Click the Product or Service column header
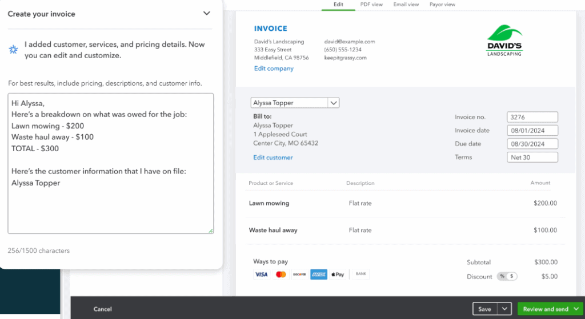585x319 pixels. tap(271, 183)
